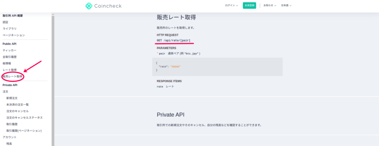The image size is (379, 146).
Task: Select ライブラリ in sidebar
Action: (x=10, y=29)
